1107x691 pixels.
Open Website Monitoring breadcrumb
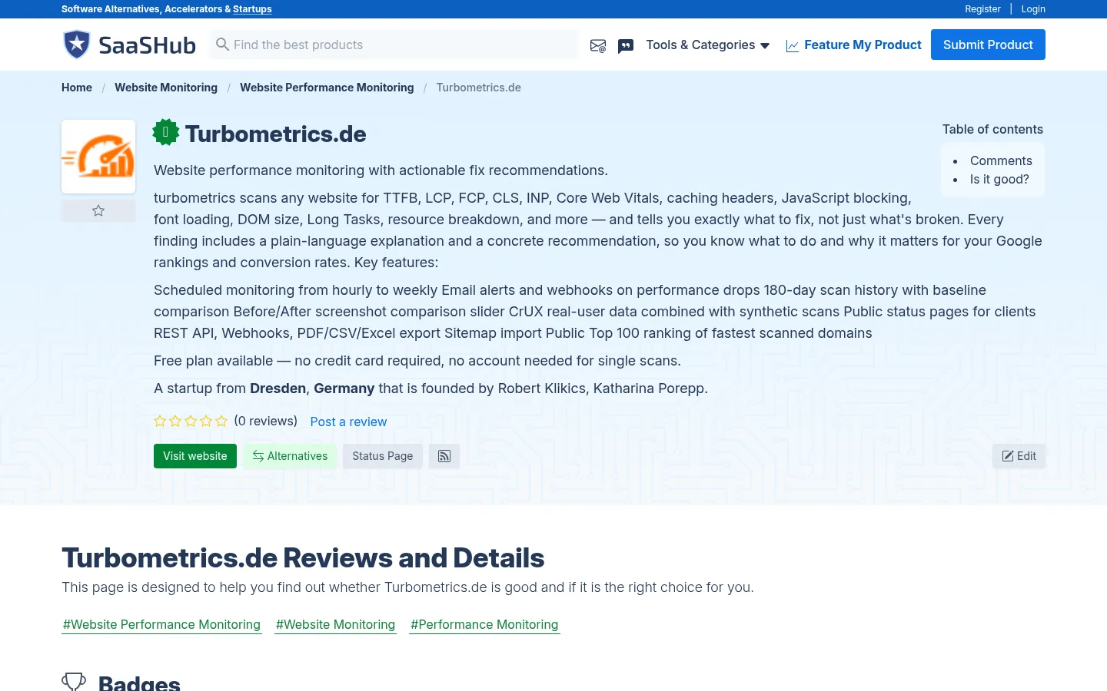[x=166, y=88]
